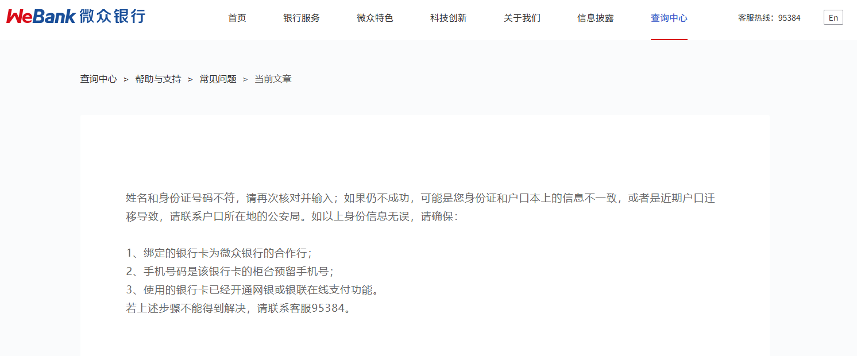Go to the 科技创新 section
857x356 pixels.
click(x=449, y=18)
